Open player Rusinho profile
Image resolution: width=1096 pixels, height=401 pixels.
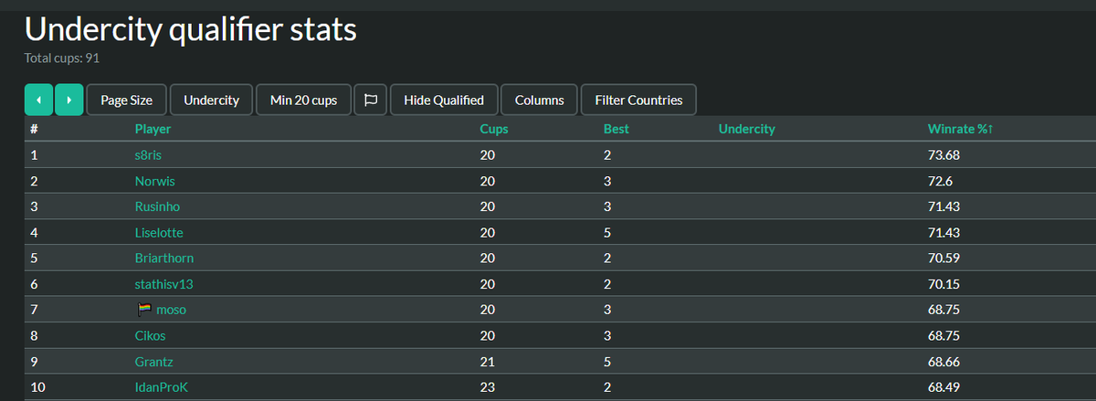pos(157,206)
